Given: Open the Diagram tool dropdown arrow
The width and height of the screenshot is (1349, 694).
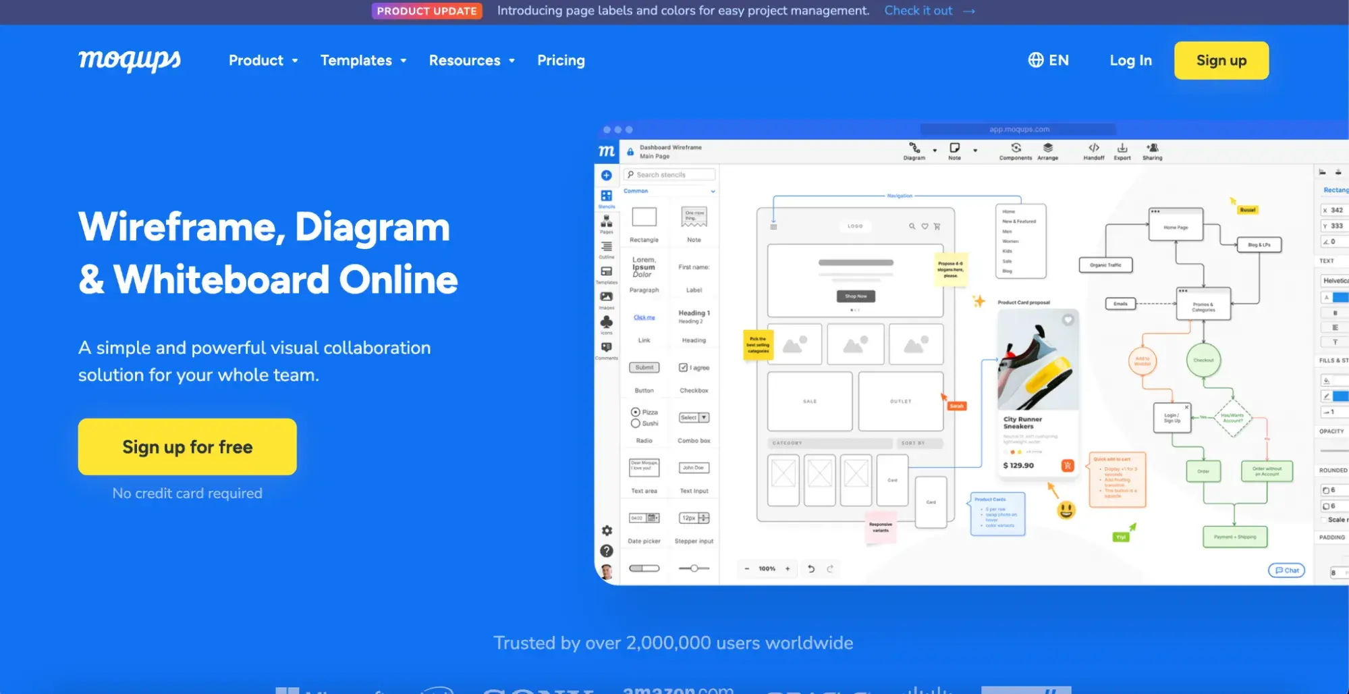Looking at the screenshot, I should pos(935,151).
